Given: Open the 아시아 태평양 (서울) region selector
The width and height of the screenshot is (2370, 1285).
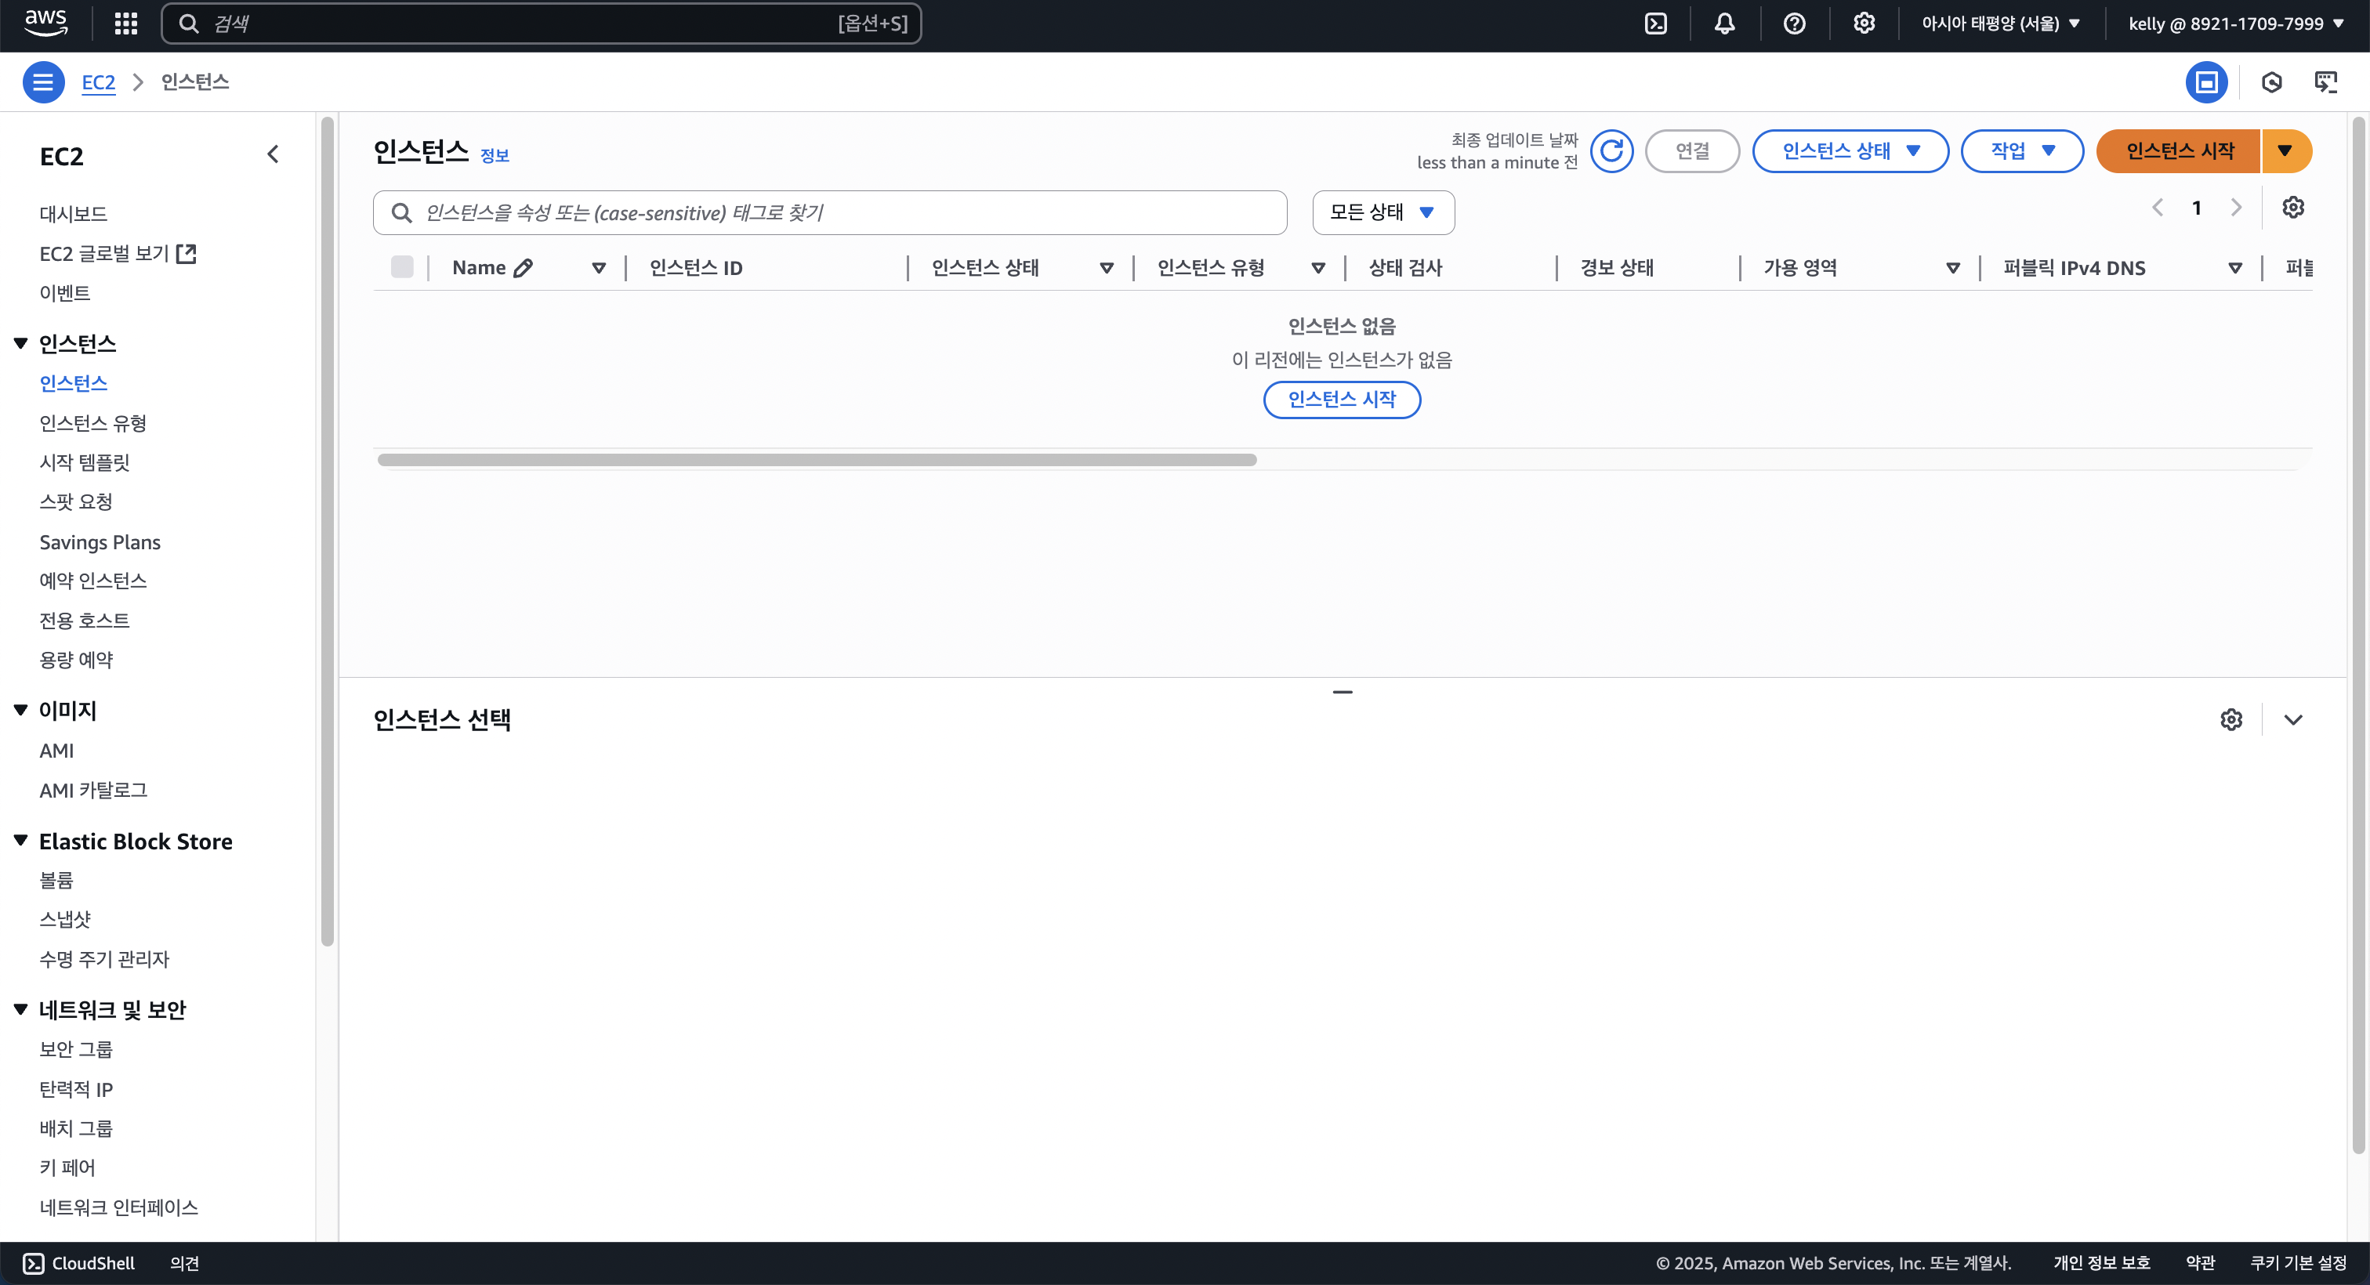Looking at the screenshot, I should click(2000, 24).
